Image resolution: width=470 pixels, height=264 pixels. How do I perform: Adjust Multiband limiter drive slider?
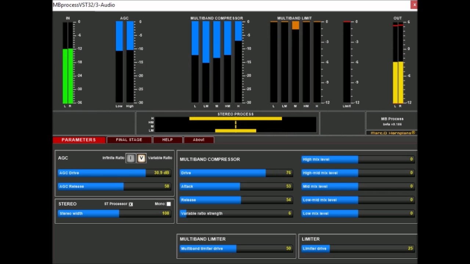click(236, 249)
